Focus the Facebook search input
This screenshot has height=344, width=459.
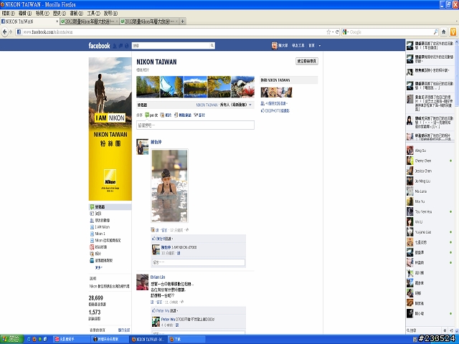tap(171, 45)
